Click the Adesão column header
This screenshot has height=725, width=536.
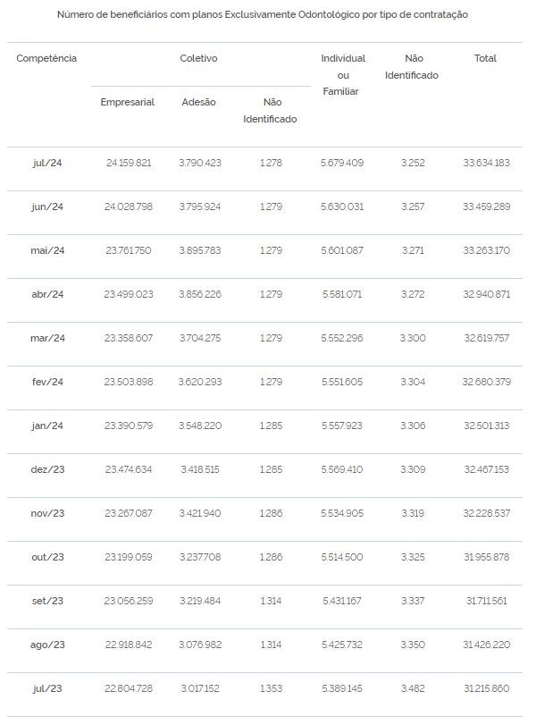click(198, 102)
